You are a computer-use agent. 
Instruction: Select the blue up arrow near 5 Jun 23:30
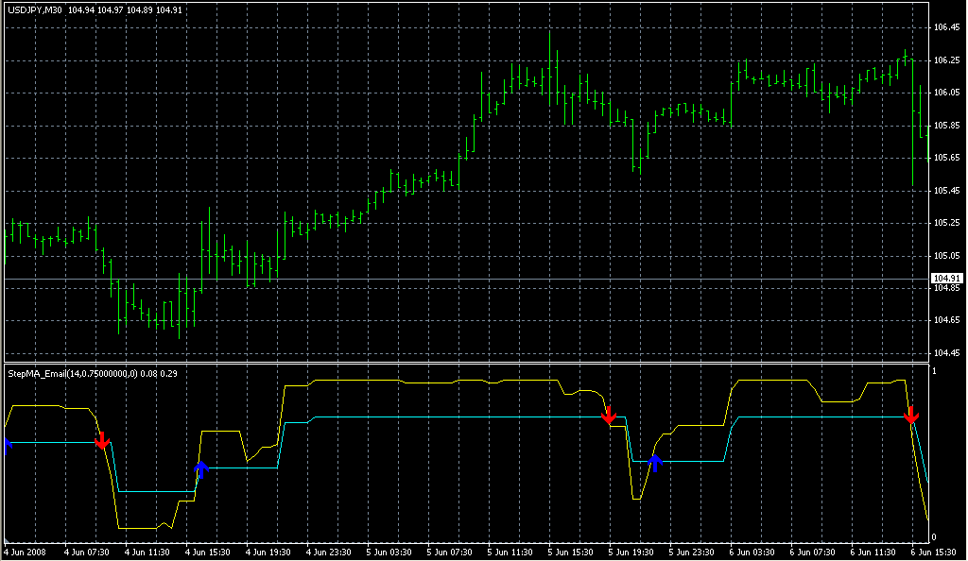655,460
